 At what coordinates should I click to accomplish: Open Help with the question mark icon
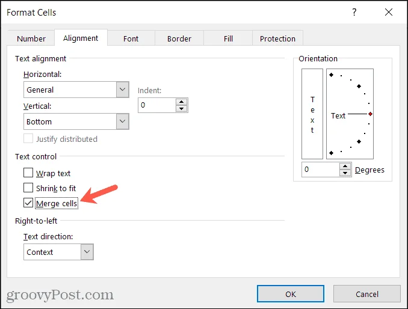click(354, 12)
